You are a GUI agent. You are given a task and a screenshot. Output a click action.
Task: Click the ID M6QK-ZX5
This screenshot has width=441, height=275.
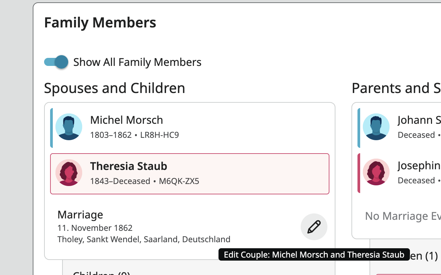pyautogui.click(x=179, y=181)
